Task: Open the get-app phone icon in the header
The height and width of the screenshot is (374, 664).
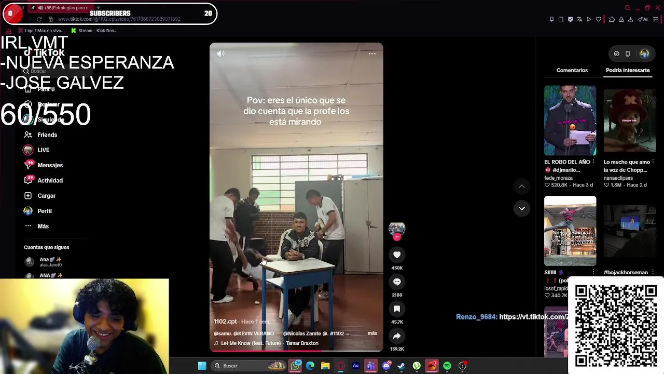Action: (x=628, y=54)
